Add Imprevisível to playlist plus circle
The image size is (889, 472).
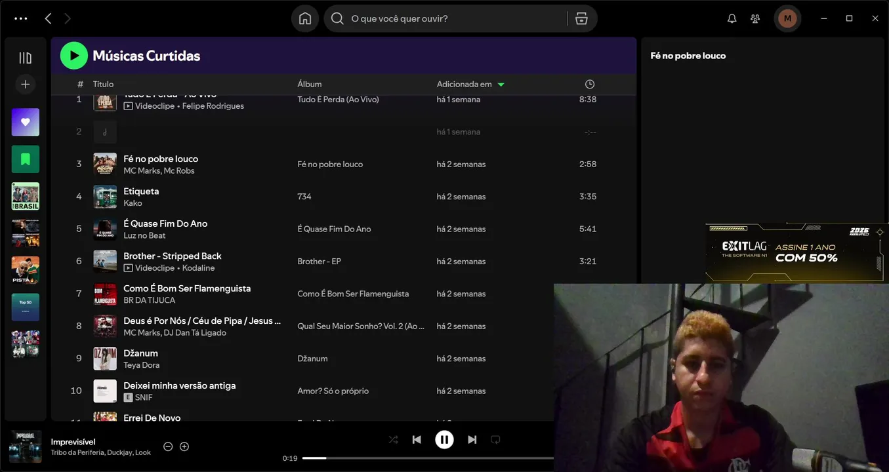pyautogui.click(x=184, y=446)
